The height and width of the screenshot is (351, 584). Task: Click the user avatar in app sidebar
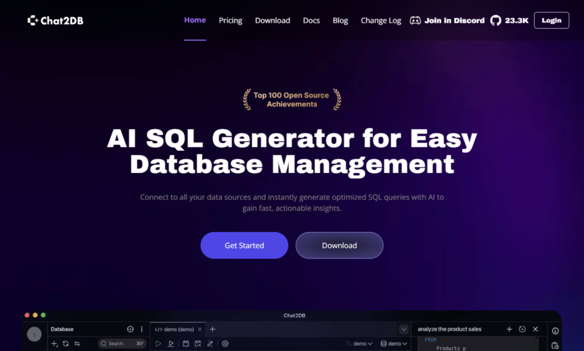point(34,334)
